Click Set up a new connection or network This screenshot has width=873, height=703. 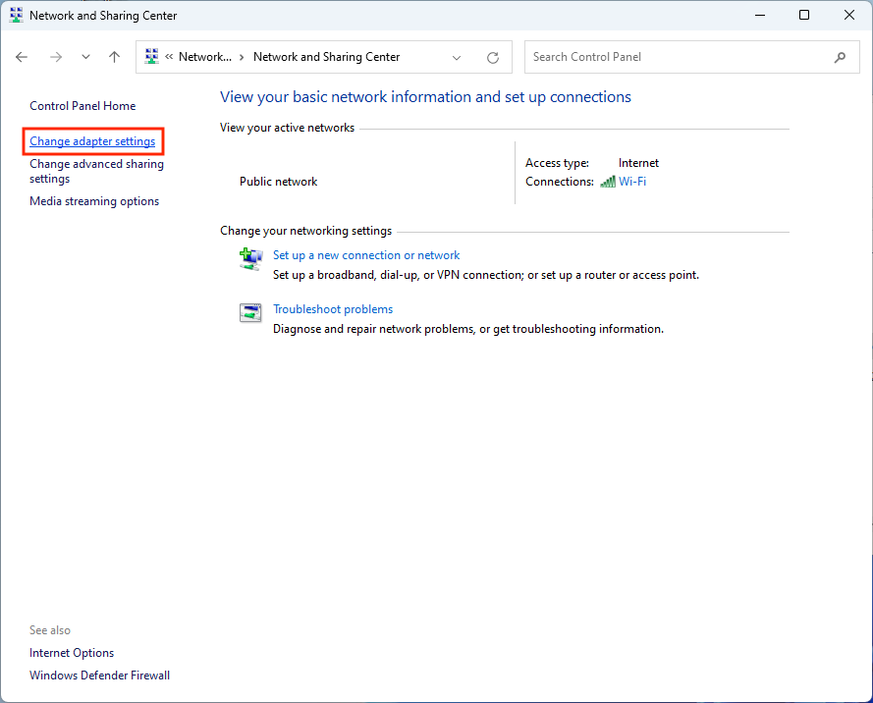(x=366, y=255)
